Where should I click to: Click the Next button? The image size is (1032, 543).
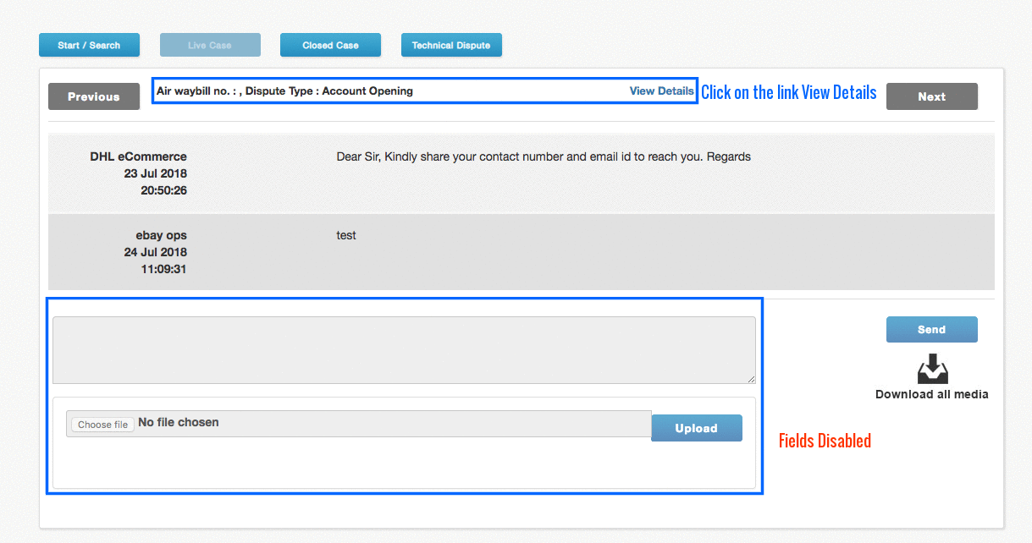tap(931, 96)
